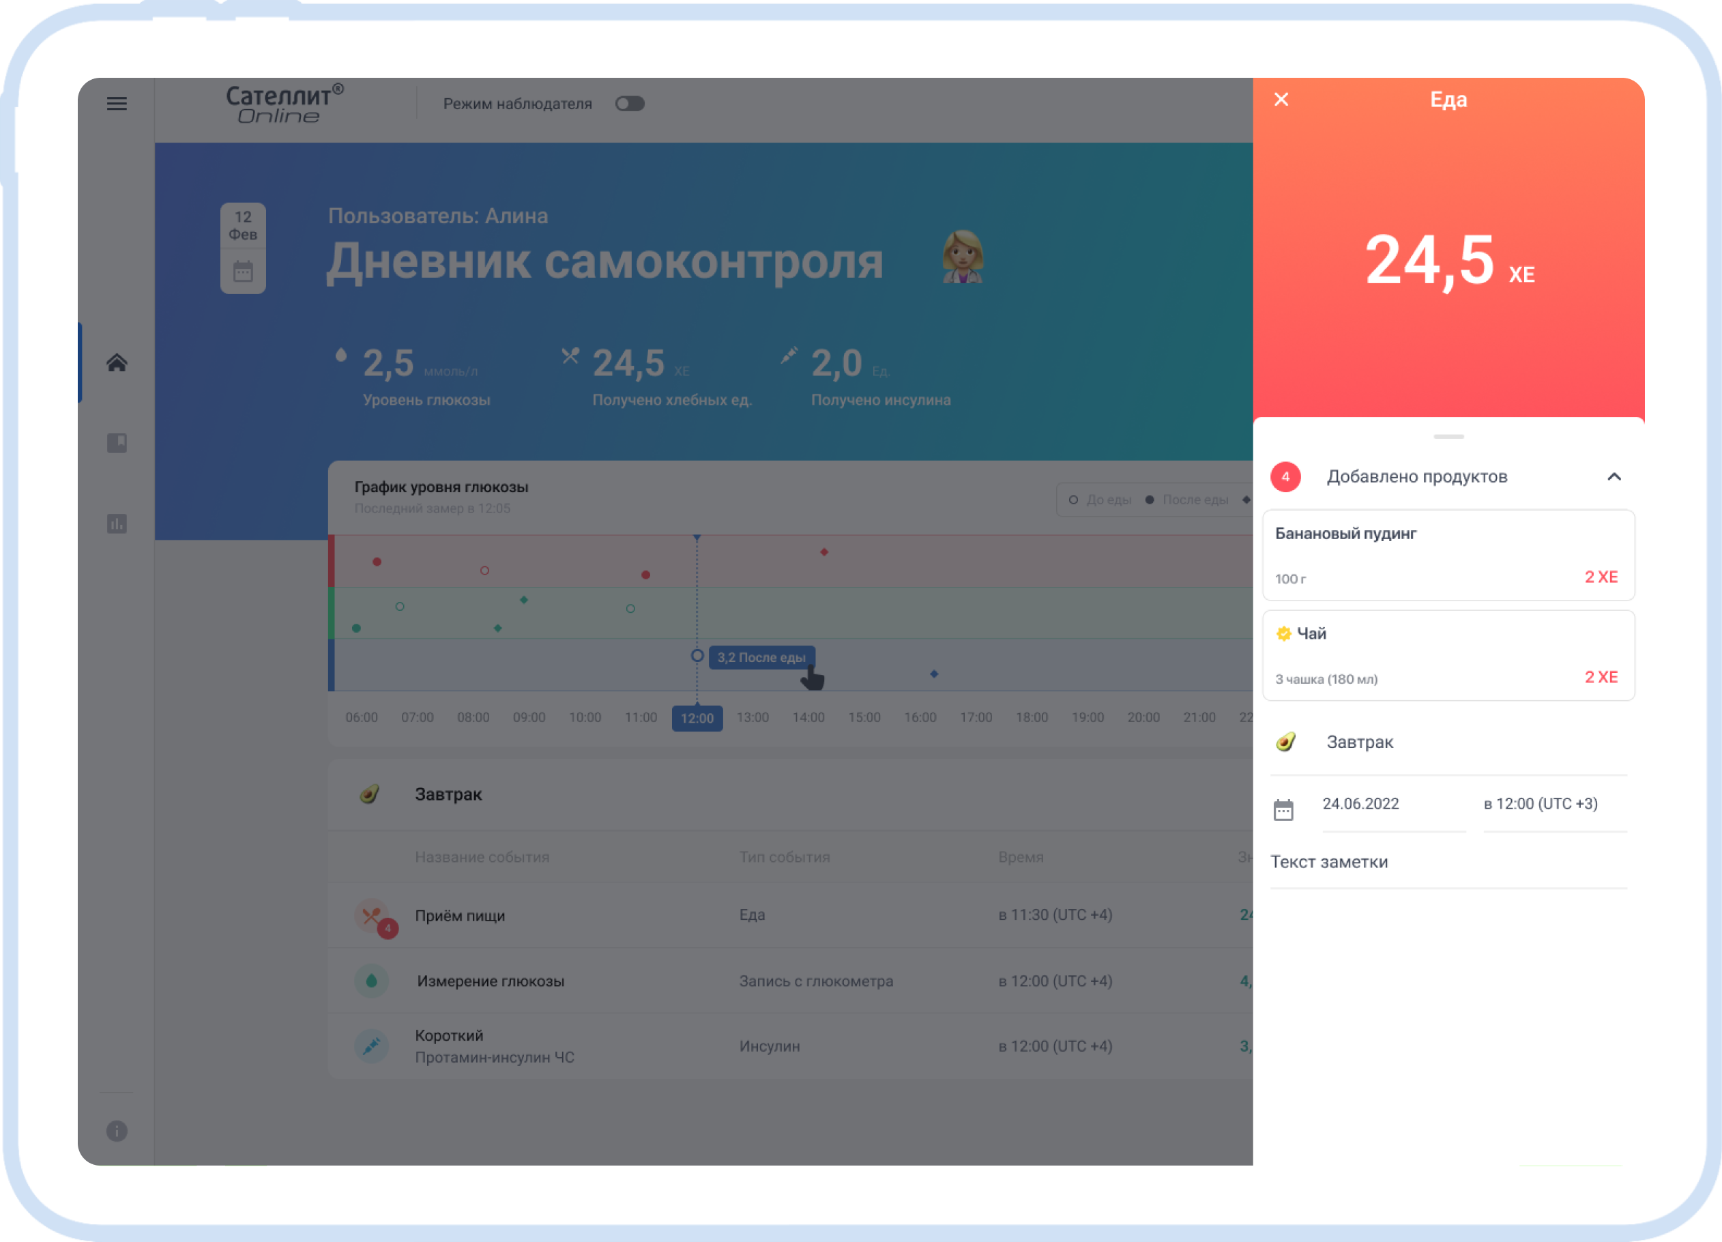
Task: Open the calendar icon by 24.06.2022
Action: tap(1283, 810)
